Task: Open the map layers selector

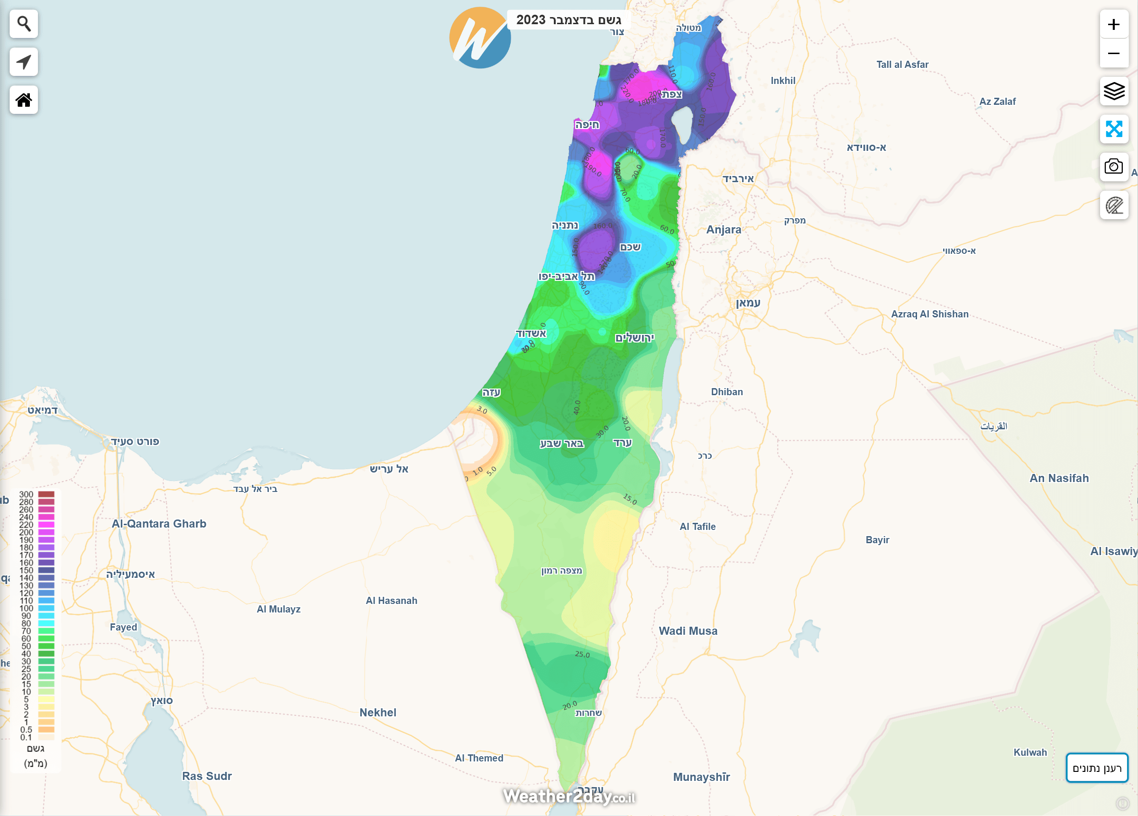Action: (1113, 92)
